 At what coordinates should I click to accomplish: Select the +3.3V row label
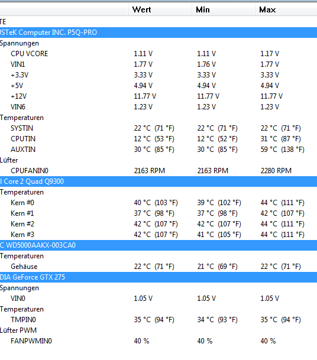(20, 75)
